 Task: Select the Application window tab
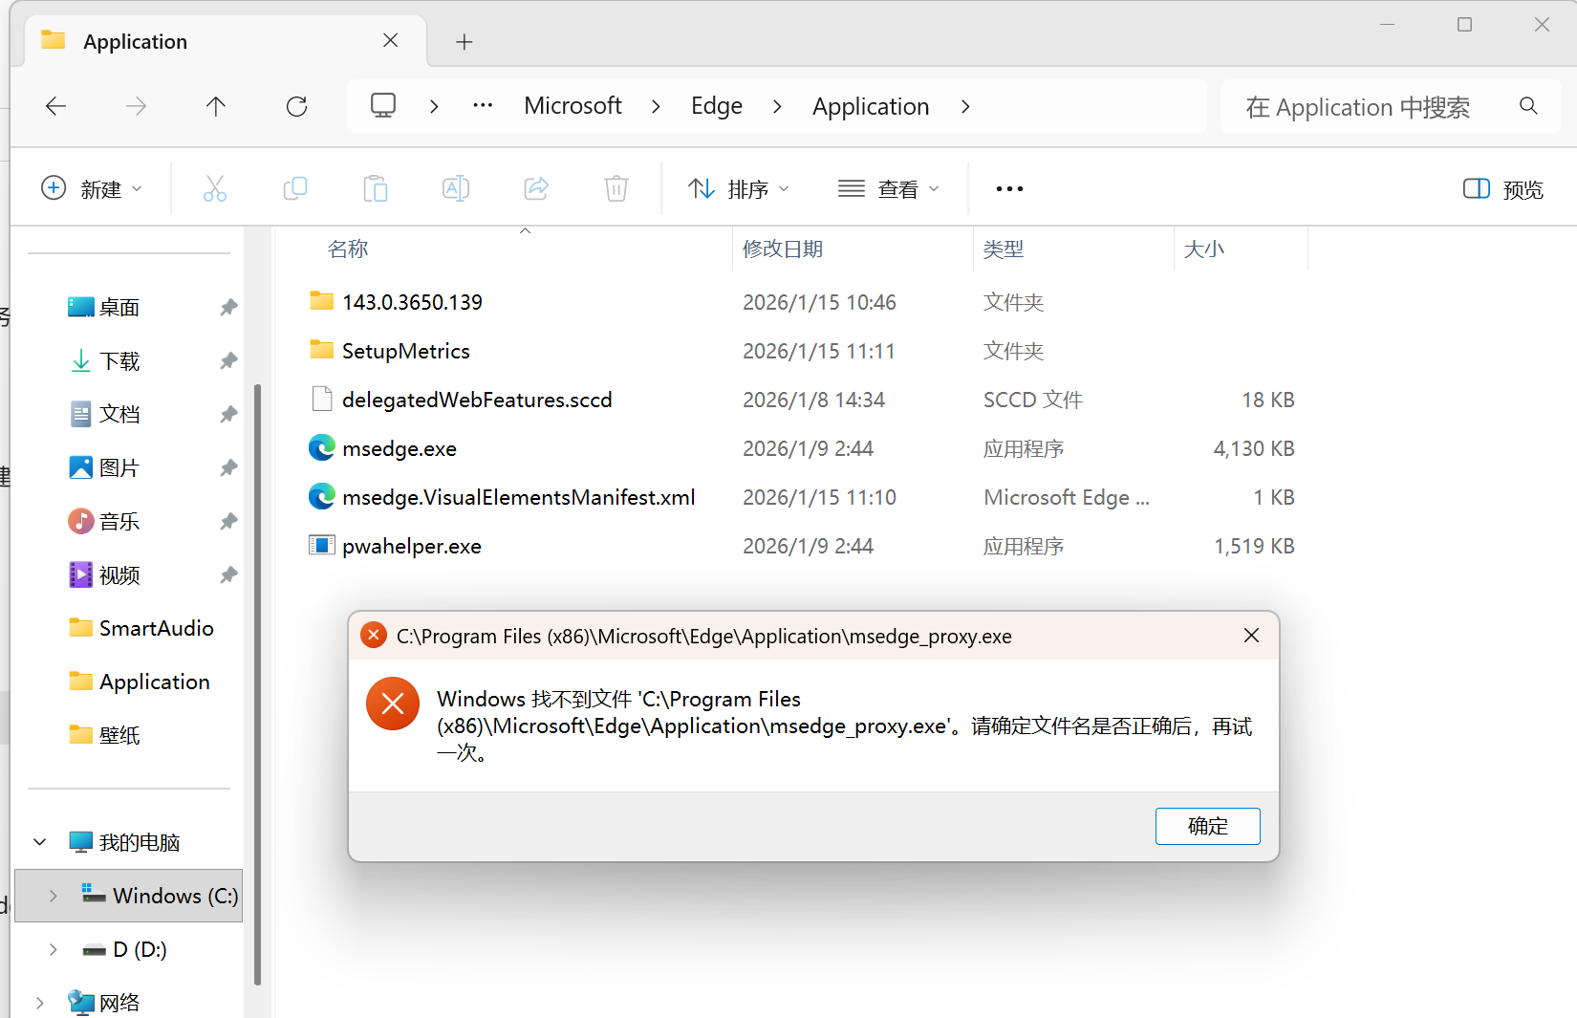[x=226, y=41]
